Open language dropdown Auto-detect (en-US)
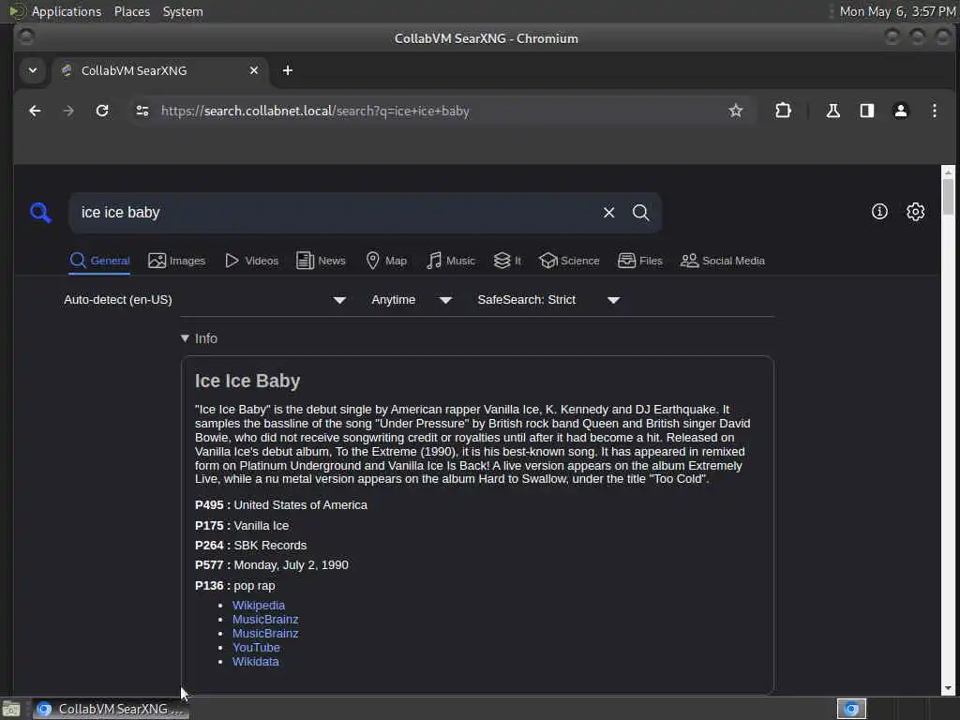The image size is (960, 720). pos(205,300)
